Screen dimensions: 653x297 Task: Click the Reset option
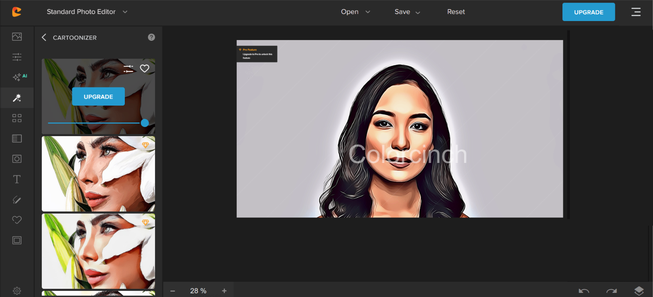pos(456,12)
